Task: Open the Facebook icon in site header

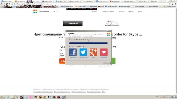Action: [52, 11]
